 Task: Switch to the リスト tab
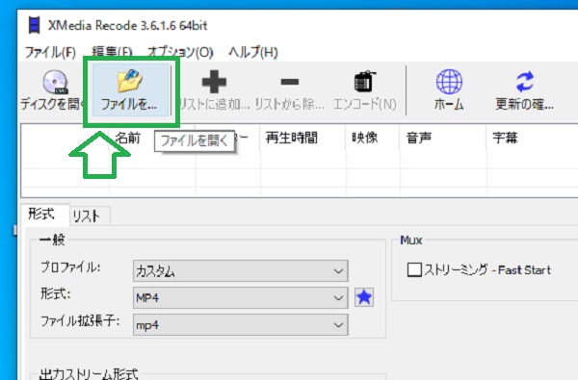tap(87, 215)
